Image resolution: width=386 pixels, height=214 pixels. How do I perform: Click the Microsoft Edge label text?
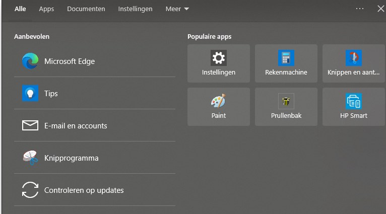pyautogui.click(x=70, y=61)
